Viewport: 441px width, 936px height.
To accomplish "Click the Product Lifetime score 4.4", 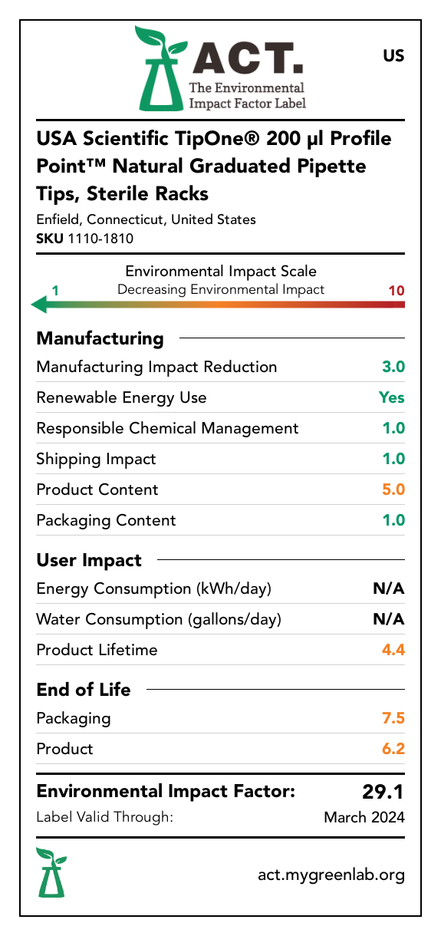I will (393, 650).
